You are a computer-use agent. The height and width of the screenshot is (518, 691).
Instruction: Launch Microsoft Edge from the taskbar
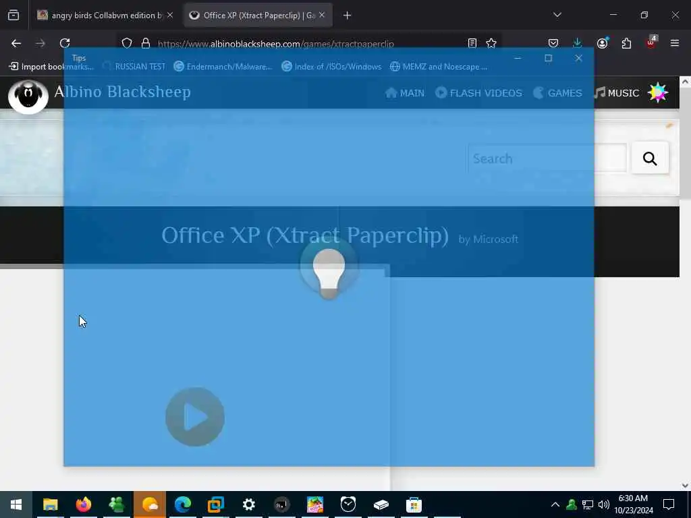[182, 505]
